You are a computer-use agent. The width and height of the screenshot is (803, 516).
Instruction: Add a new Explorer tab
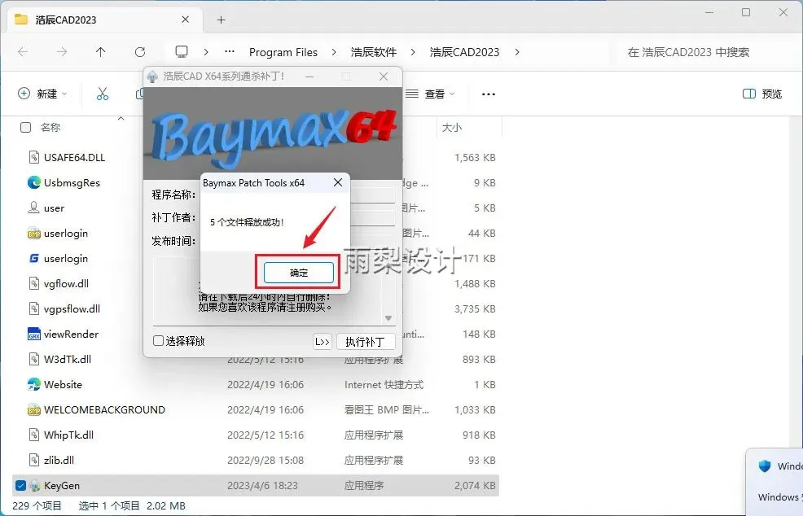click(x=222, y=20)
